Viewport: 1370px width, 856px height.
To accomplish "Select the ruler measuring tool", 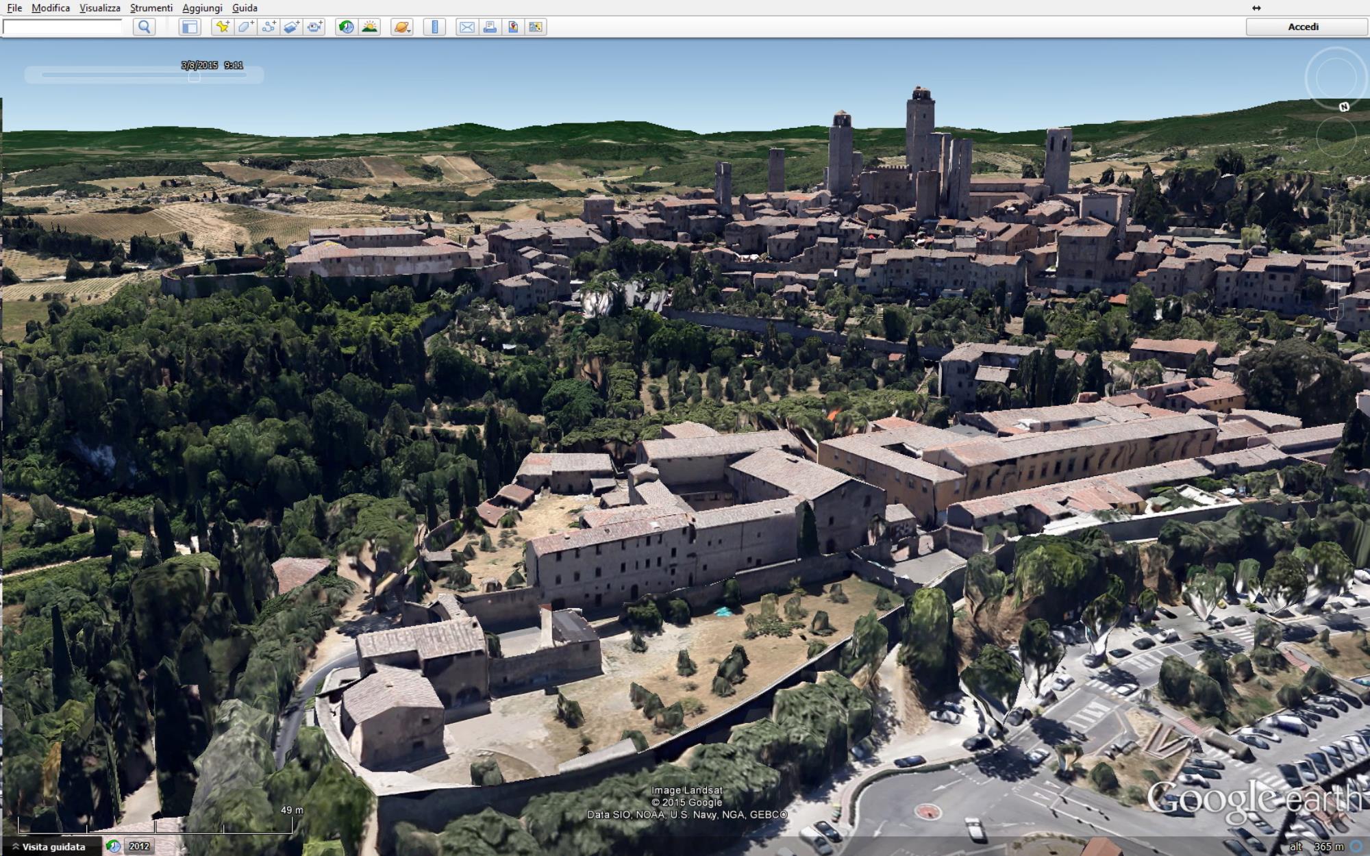I will pos(434,27).
